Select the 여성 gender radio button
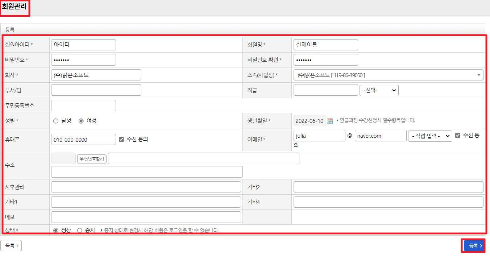This screenshot has width=490, height=261. tap(81, 121)
